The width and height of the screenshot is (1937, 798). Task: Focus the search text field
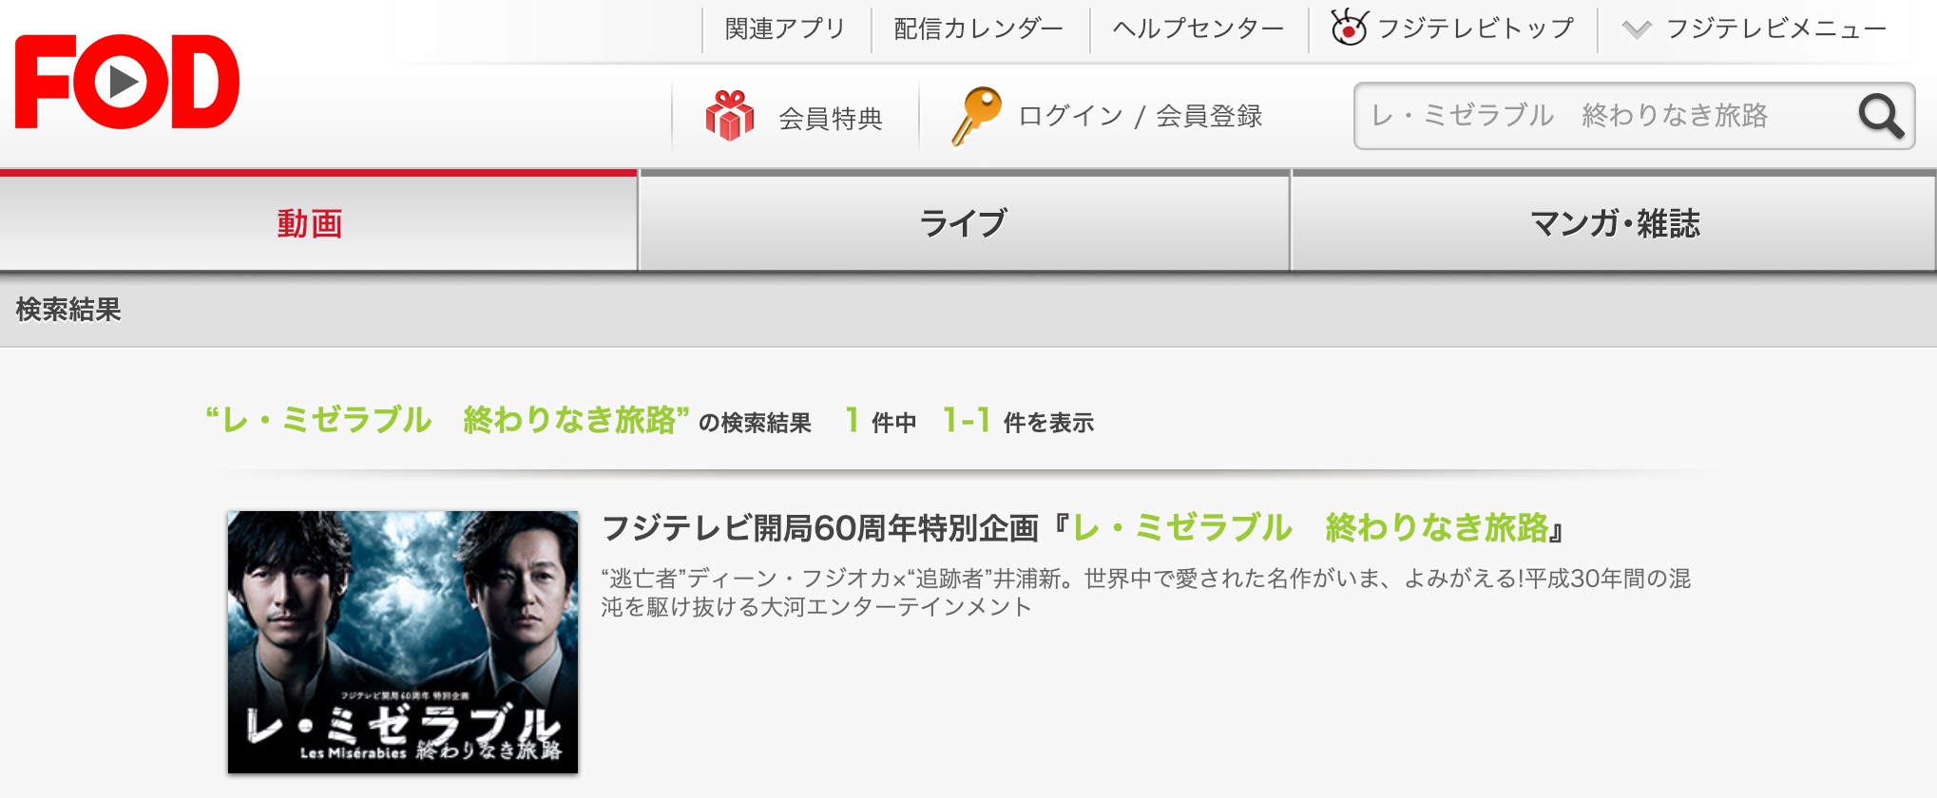1606,116
